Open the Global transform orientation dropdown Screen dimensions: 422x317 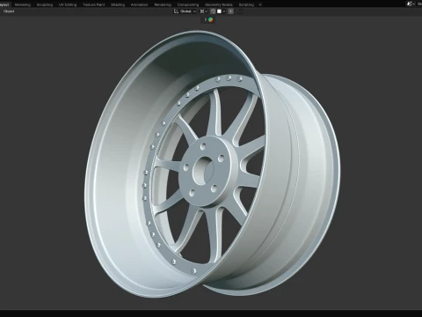click(x=185, y=11)
